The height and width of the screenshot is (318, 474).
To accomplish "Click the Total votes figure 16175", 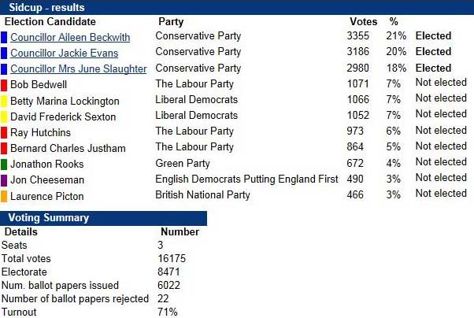I will coord(172,259).
